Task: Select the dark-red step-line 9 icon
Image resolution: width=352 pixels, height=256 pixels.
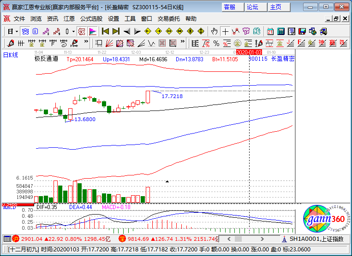Action: coord(57,31)
